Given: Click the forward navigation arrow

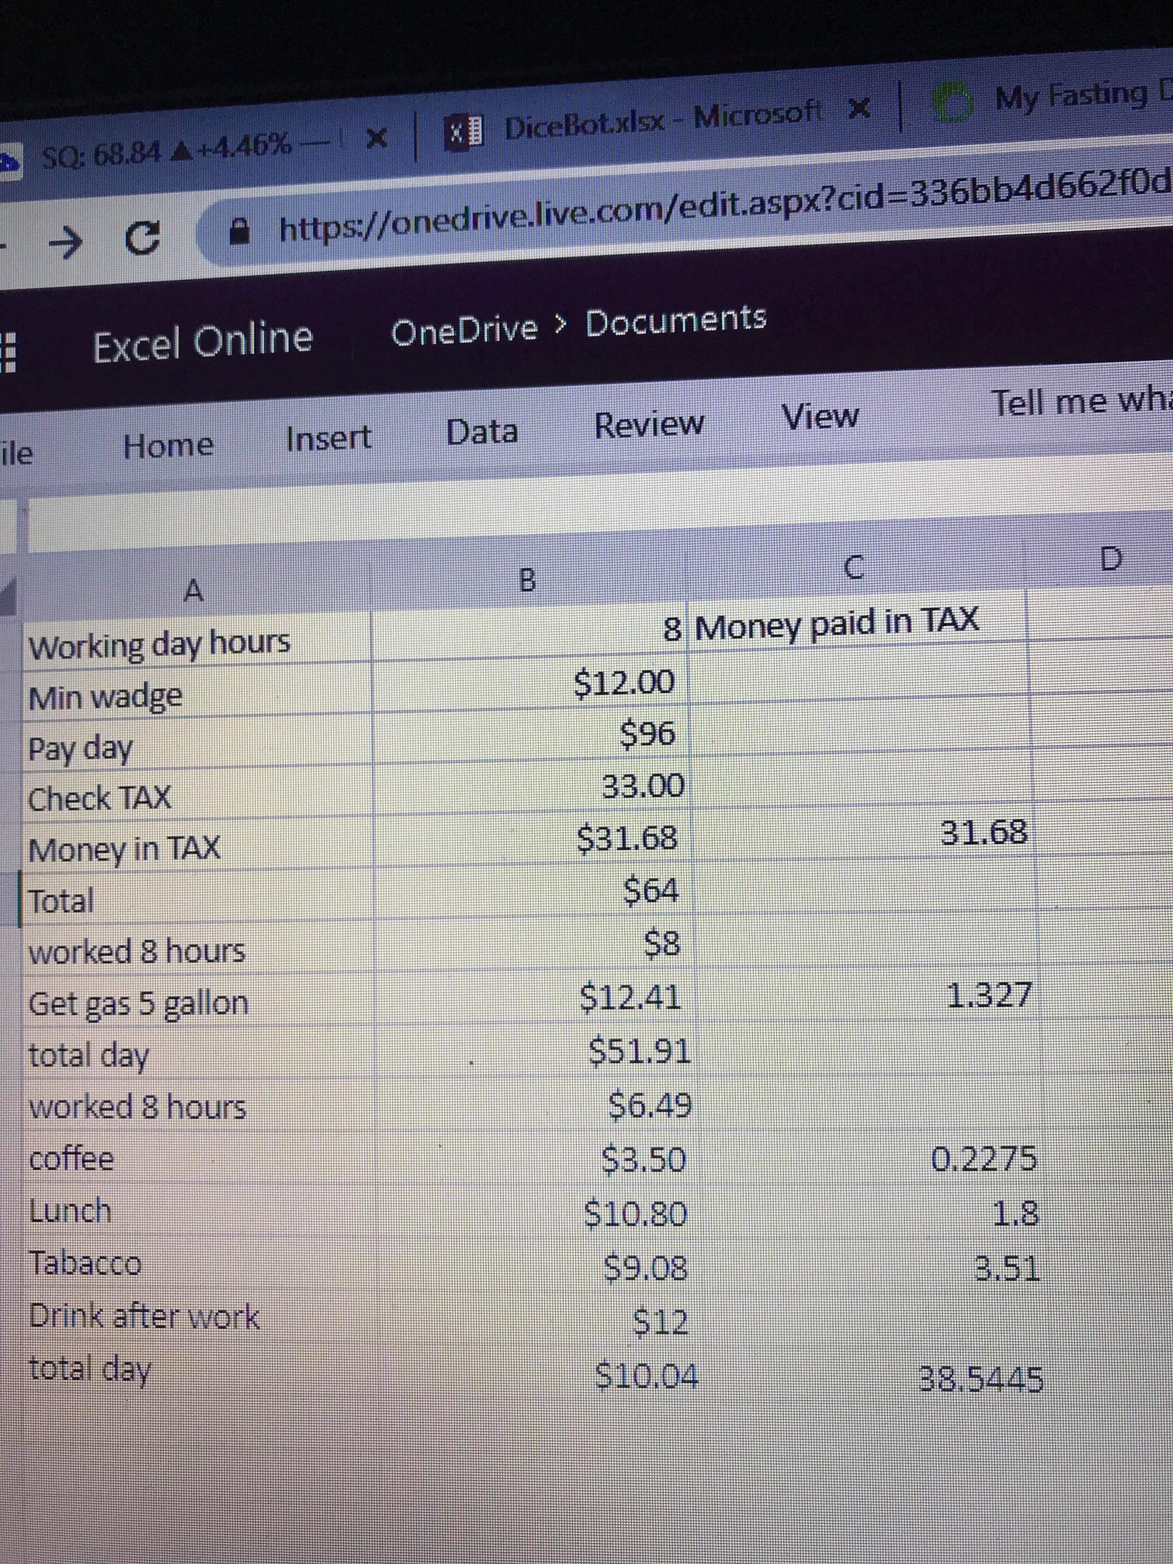Looking at the screenshot, I should tap(65, 242).
